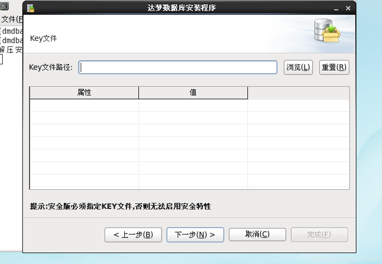Focus the Key文件路径 input field

click(x=178, y=67)
